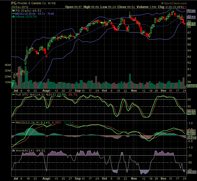Viewport: 197px width, 181px height.
Task: Click the 'Volume 3,578,793' legend text
Action: click(x=26, y=17)
